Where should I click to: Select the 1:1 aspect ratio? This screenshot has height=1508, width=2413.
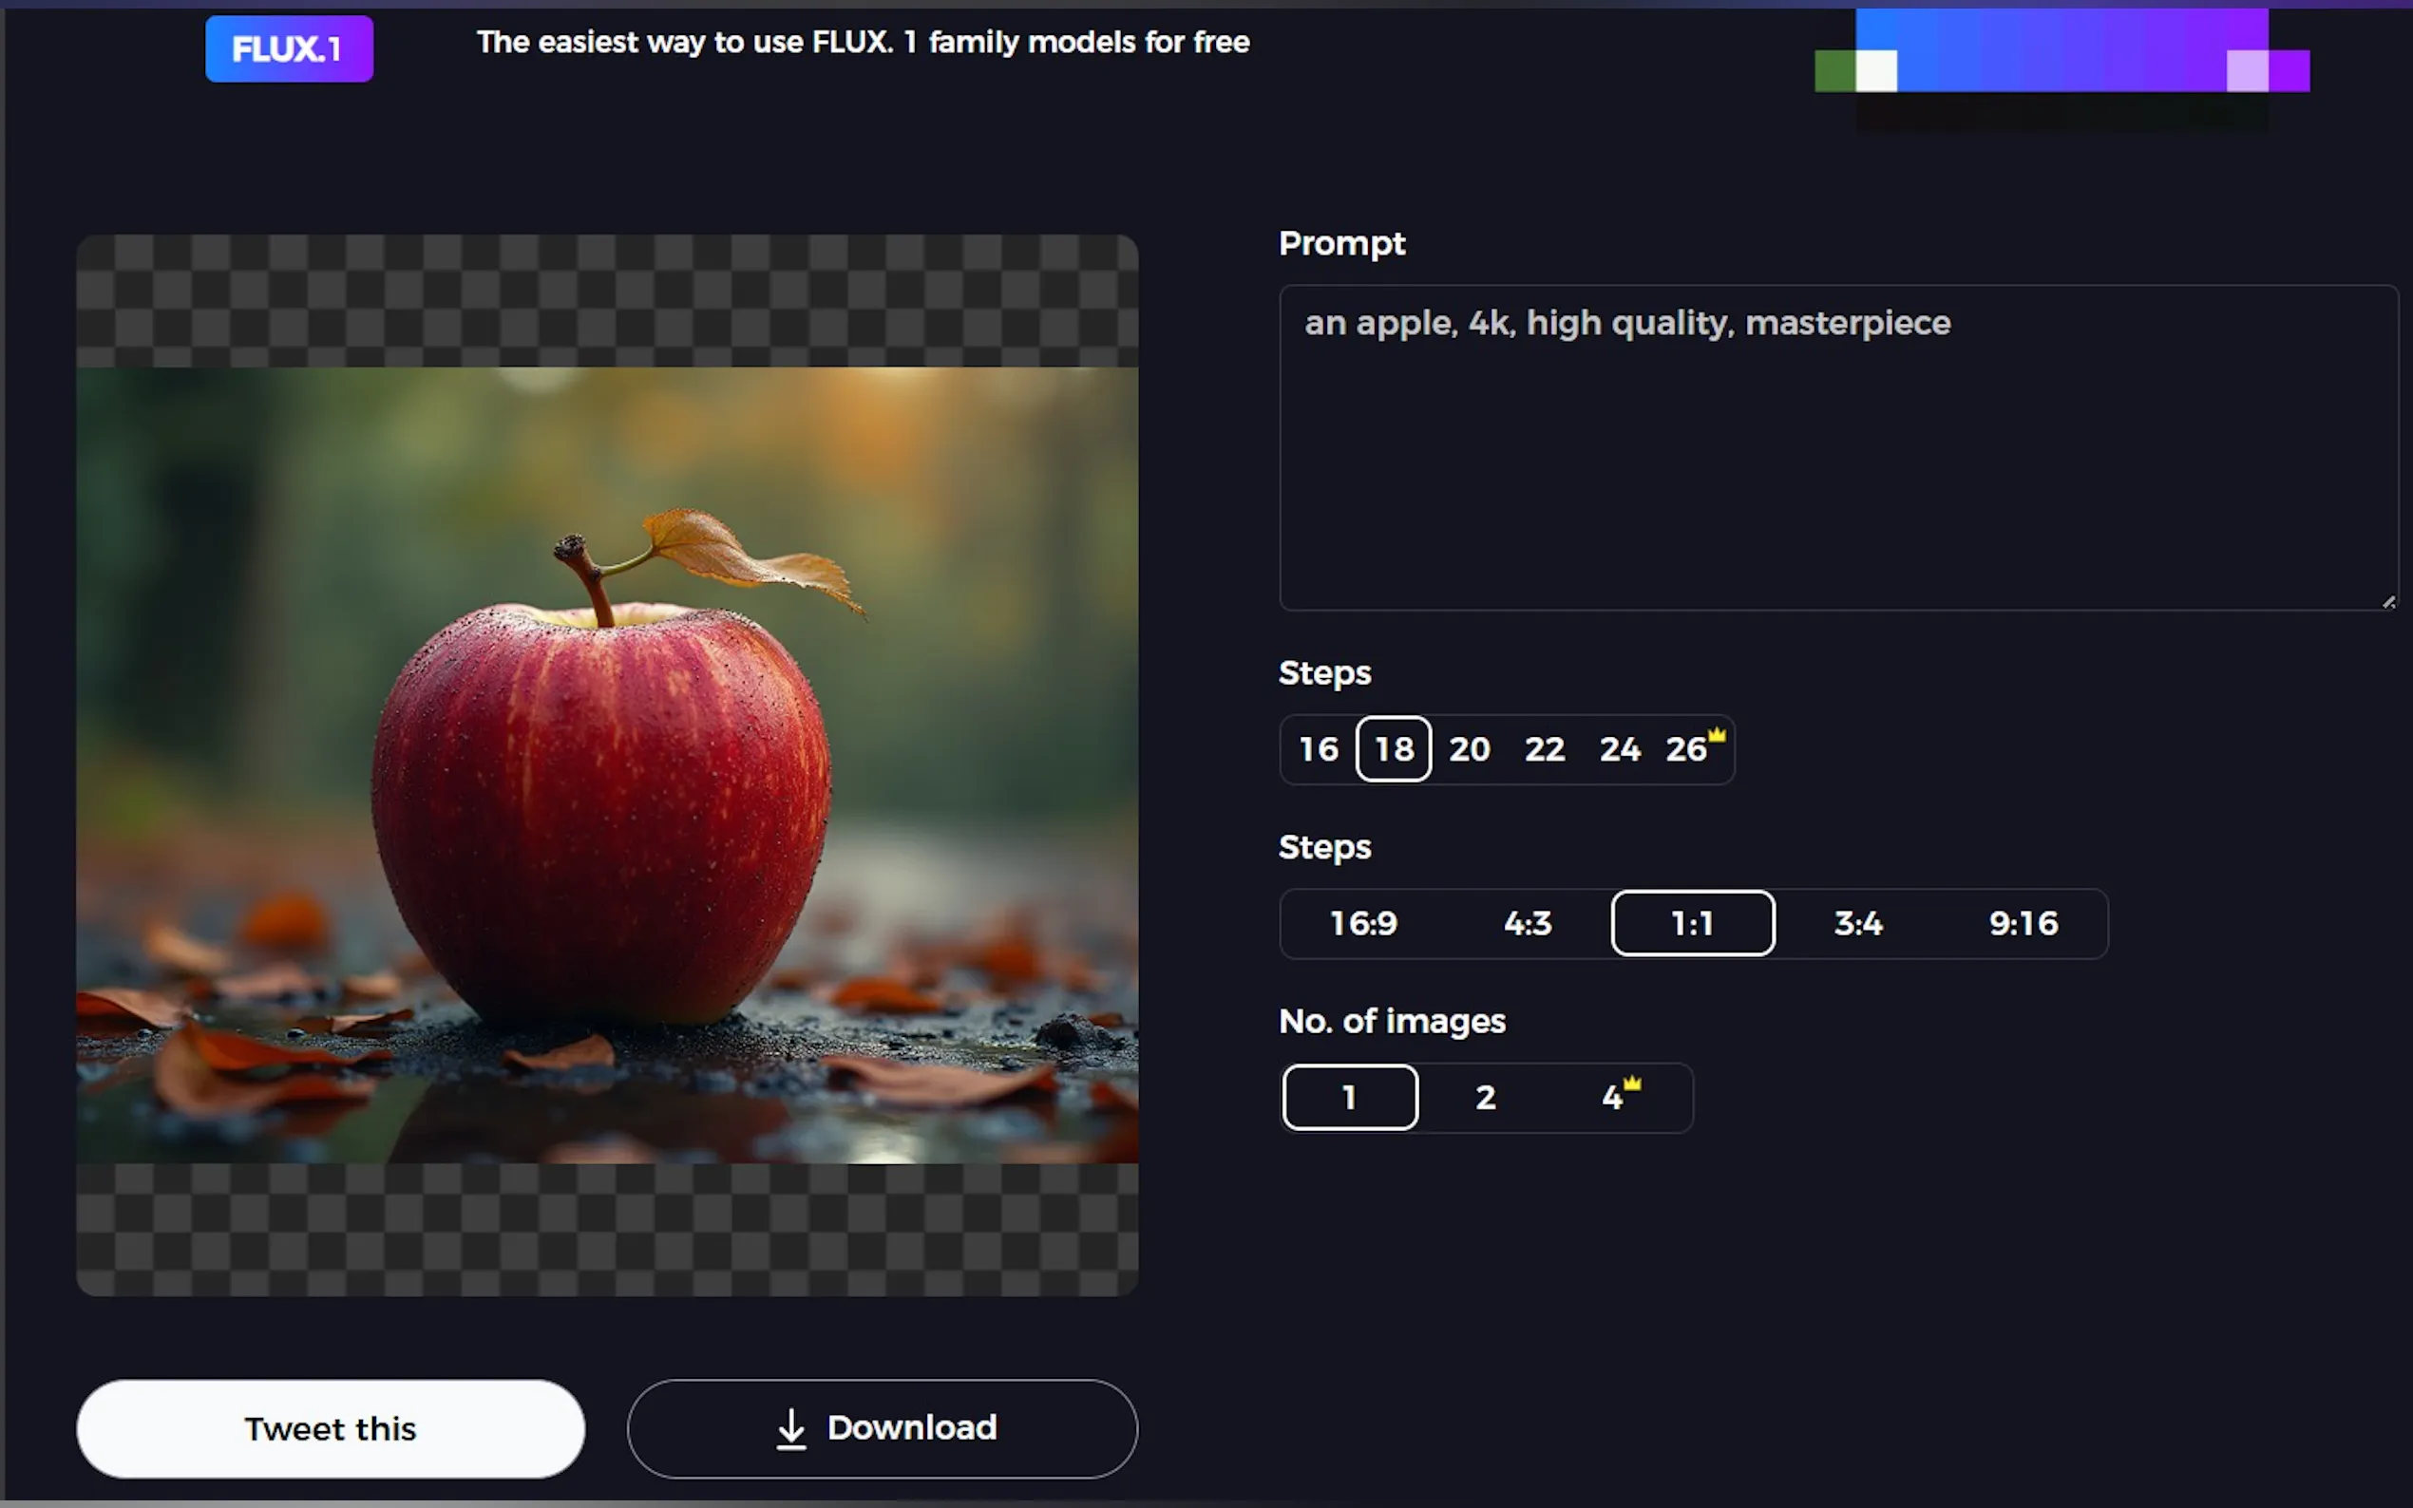click(1693, 924)
